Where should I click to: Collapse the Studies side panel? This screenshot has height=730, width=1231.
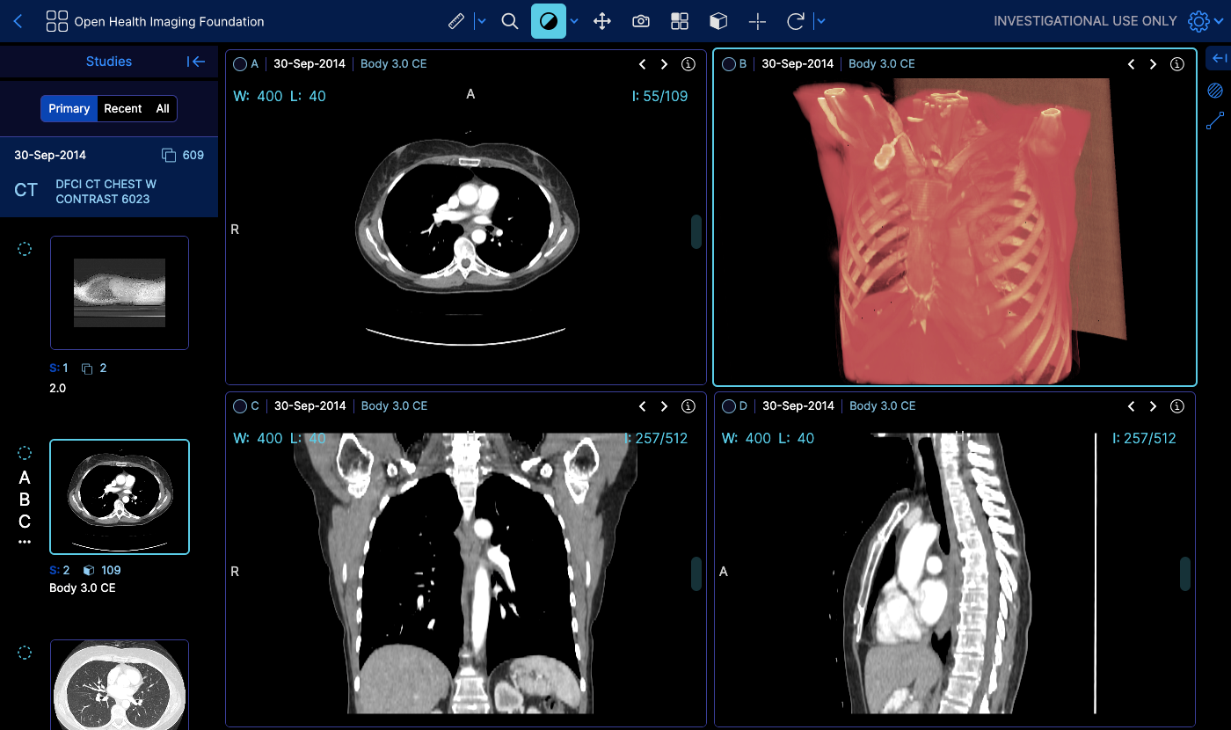(196, 62)
